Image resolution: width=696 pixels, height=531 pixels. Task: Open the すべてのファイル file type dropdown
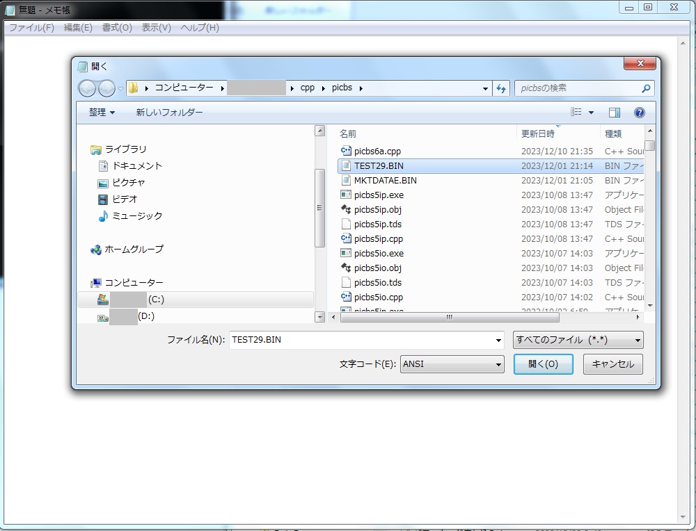578,340
